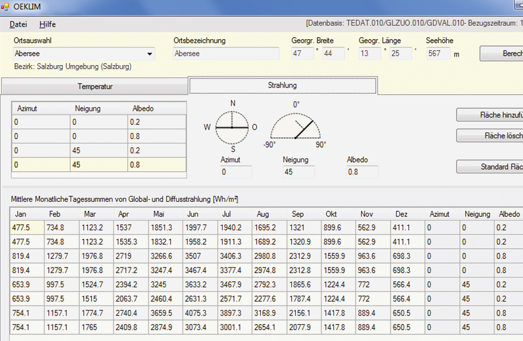
Task: Click the Geogr. Breite degrees field
Action: [302, 54]
